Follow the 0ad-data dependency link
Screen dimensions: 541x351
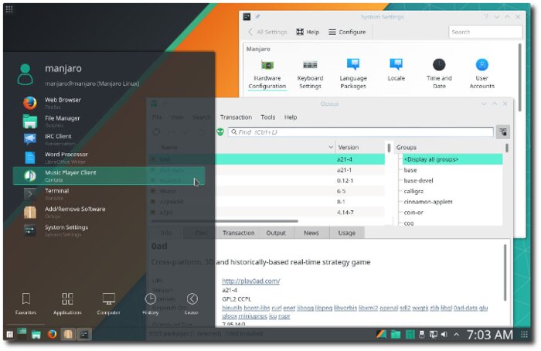(465, 308)
